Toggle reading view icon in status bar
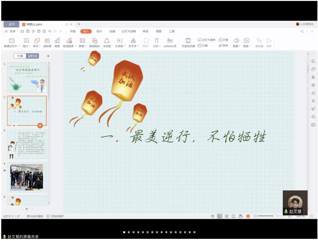 [x=234, y=216]
